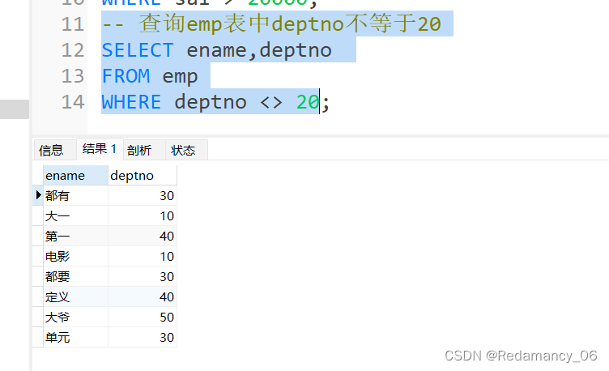
Task: Open the 剖析 tab
Action: click(144, 150)
